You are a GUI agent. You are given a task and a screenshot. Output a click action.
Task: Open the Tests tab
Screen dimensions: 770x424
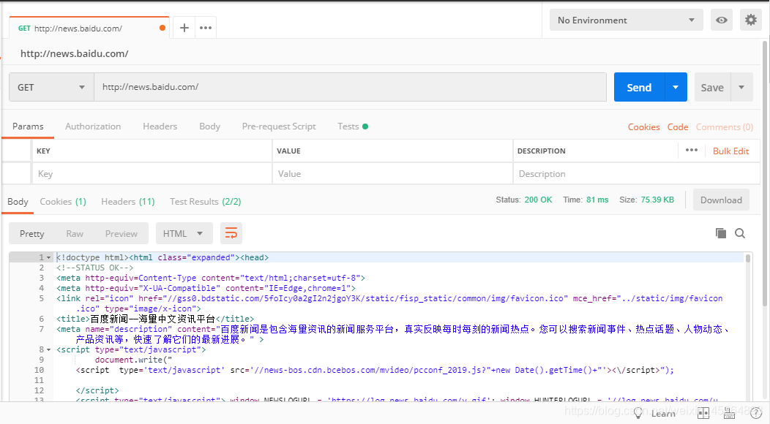(353, 126)
